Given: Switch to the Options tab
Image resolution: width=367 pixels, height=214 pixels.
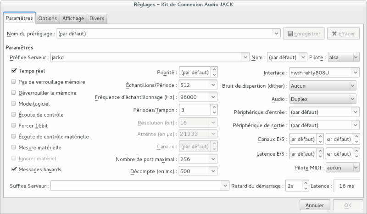Looking at the screenshot, I should [x=48, y=18].
